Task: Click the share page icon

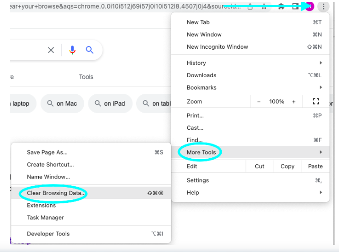Action: [x=250, y=7]
